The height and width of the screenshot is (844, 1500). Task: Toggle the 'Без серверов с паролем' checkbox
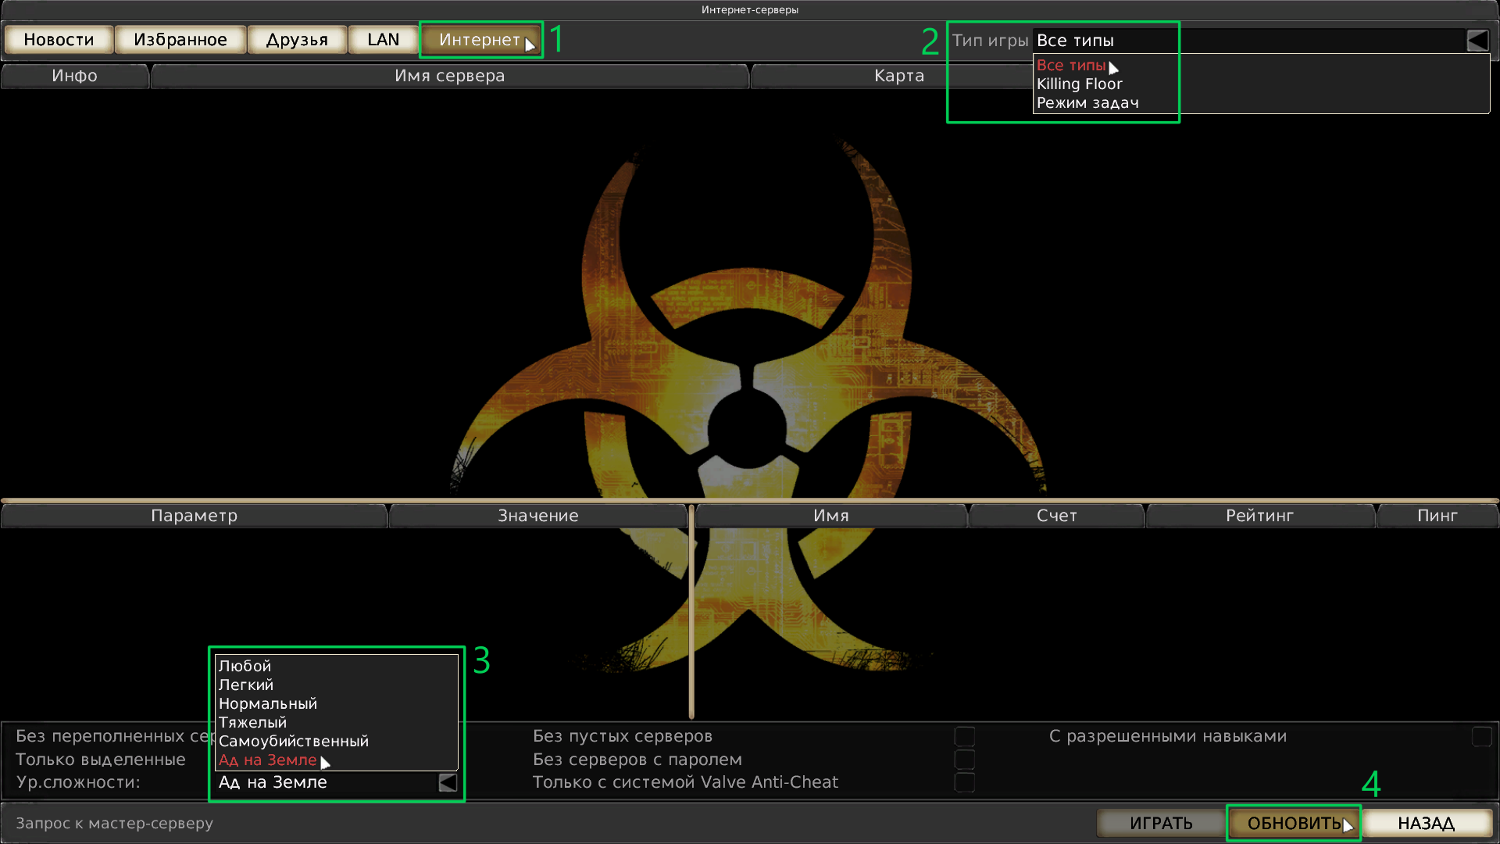(965, 760)
